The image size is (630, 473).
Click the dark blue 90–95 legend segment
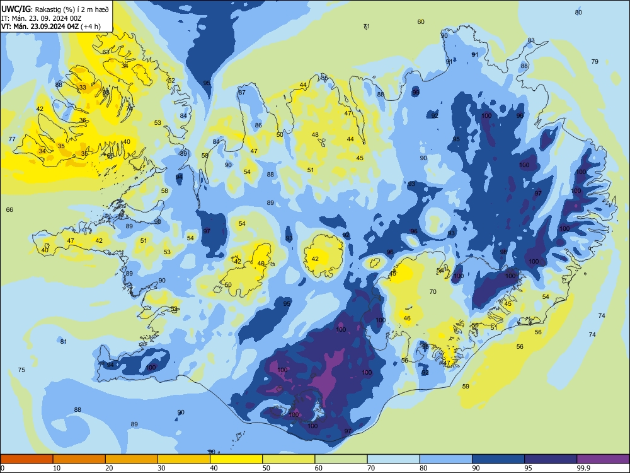click(498, 459)
